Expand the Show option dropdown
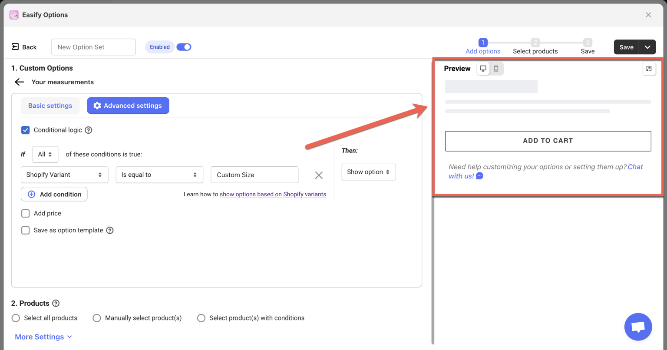This screenshot has width=667, height=350. [369, 172]
